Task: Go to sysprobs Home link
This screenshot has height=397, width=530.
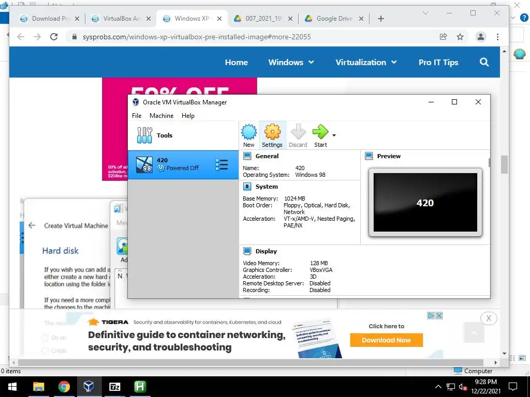Action: 236,62
